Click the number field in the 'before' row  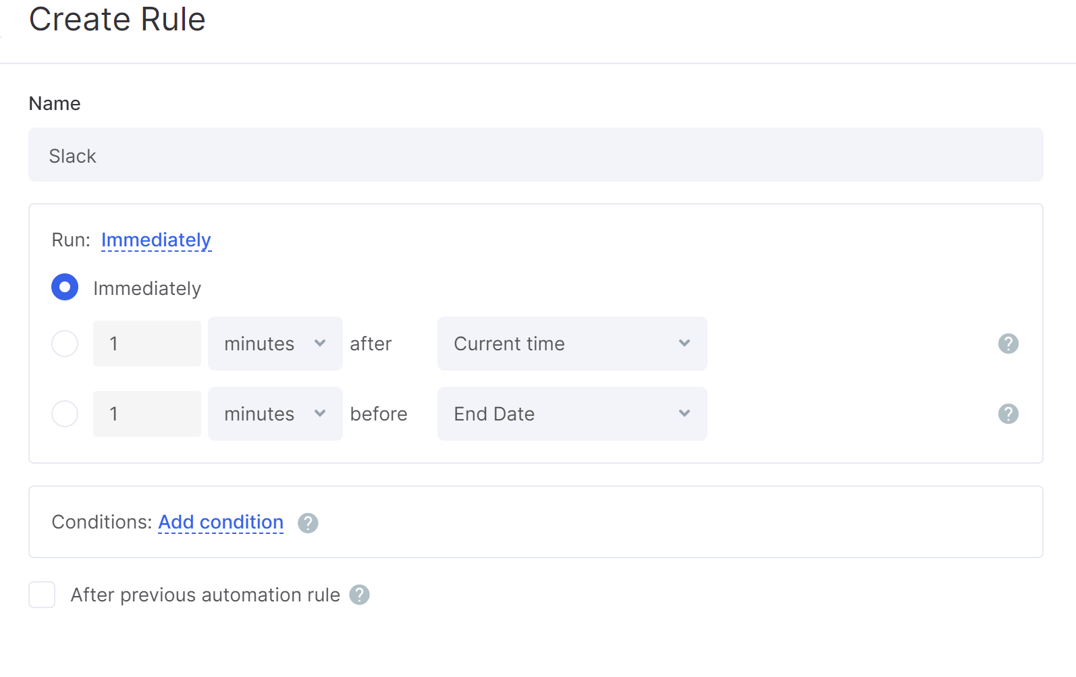pyautogui.click(x=147, y=414)
